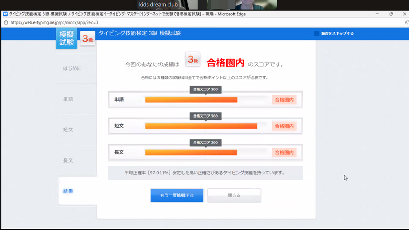409x230 pixels.
Task: Close the Microsoft Edge window
Action: click(404, 14)
